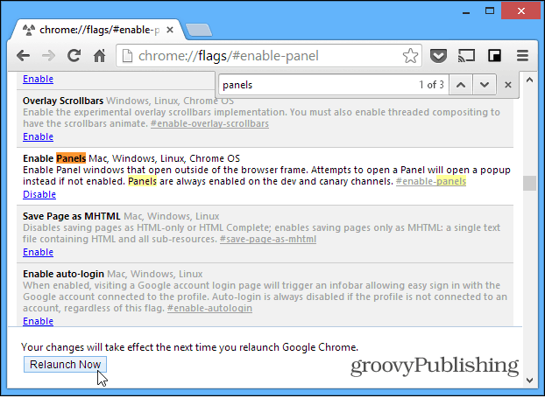Open the Pocket extension icon
545x398 pixels.
pos(438,55)
